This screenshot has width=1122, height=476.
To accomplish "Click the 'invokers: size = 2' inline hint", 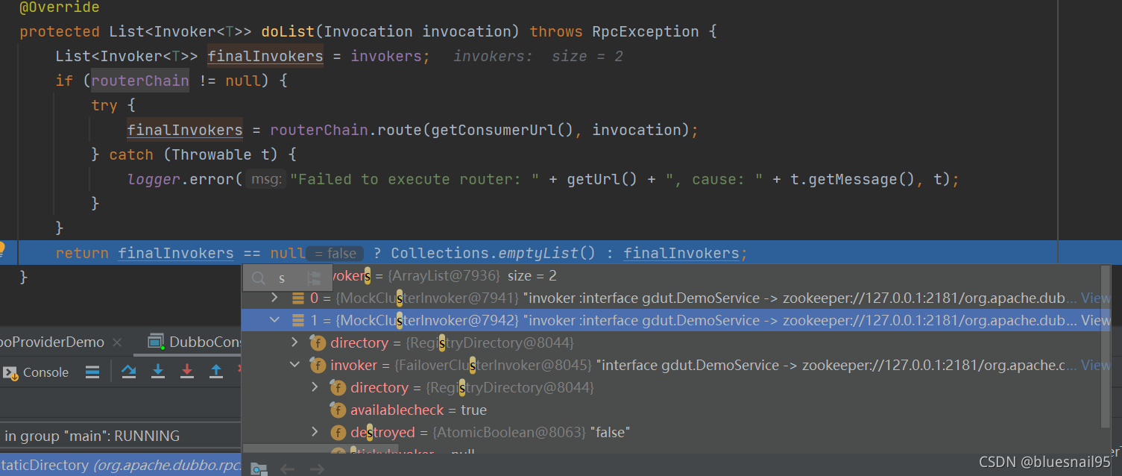I will [x=538, y=57].
